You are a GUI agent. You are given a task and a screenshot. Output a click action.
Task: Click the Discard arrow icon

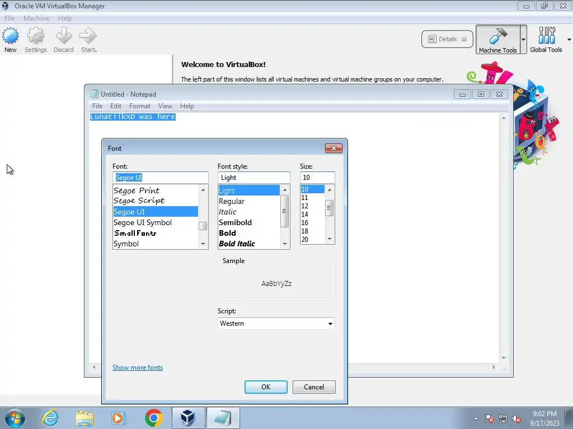pos(64,36)
